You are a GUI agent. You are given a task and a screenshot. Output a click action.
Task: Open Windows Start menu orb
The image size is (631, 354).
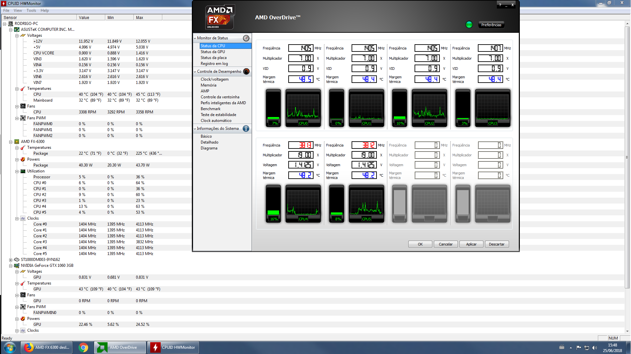pos(10,347)
